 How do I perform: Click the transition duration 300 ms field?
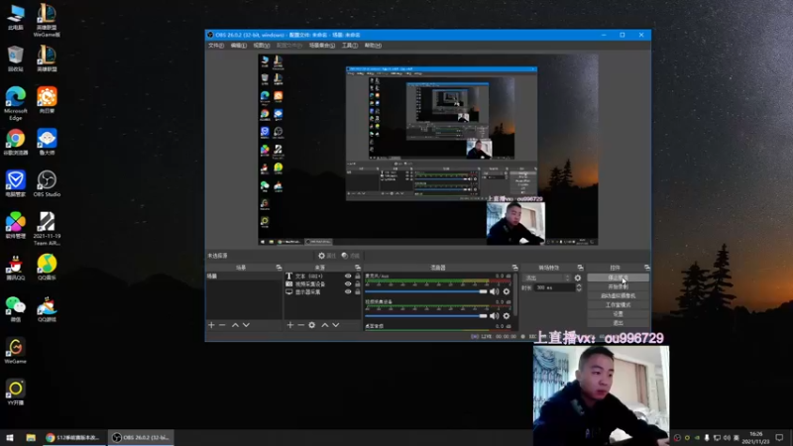coord(554,287)
